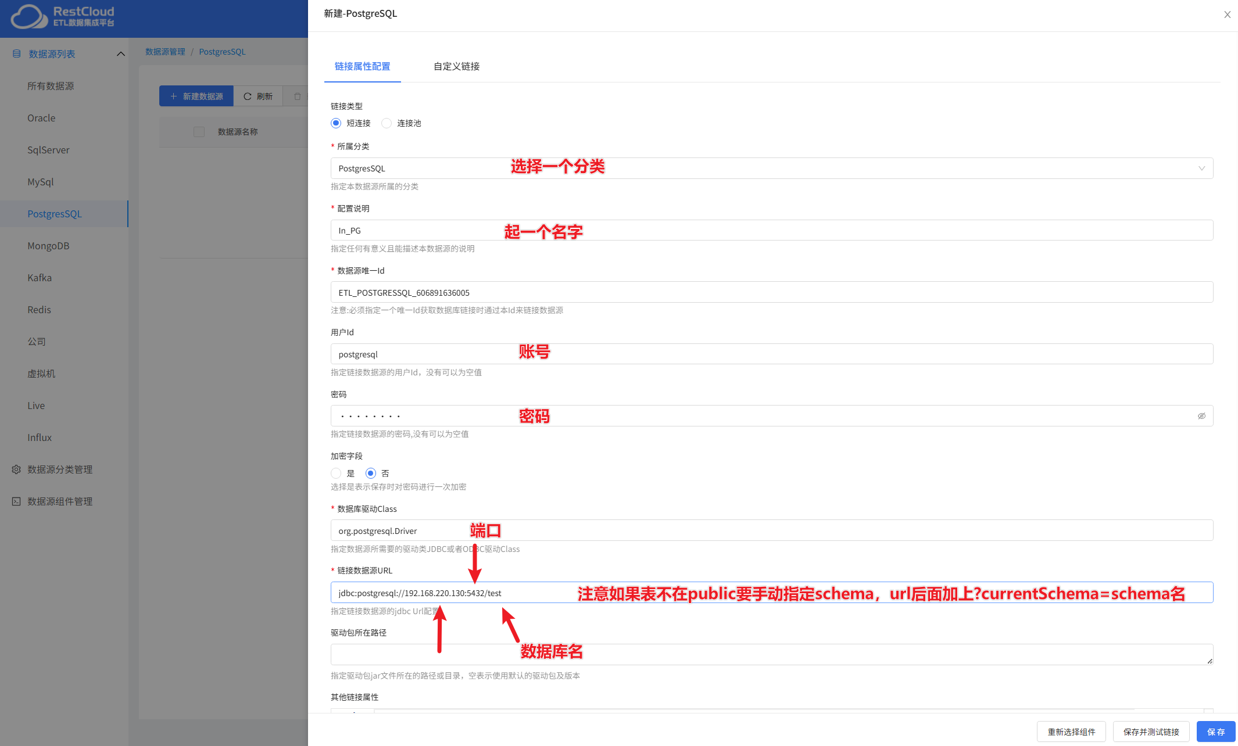Click the blue 保存 button
Image resolution: width=1238 pixels, height=746 pixels.
(1216, 731)
